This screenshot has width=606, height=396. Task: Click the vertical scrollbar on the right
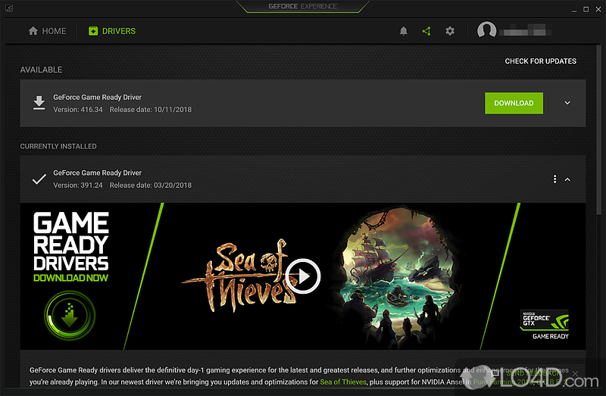pos(598,129)
